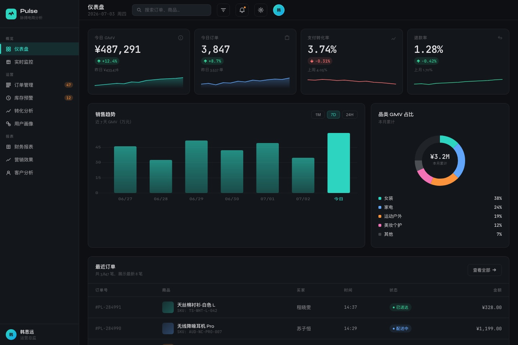Toggle theme with the sun icon
This screenshot has width=518, height=345.
coord(261,10)
